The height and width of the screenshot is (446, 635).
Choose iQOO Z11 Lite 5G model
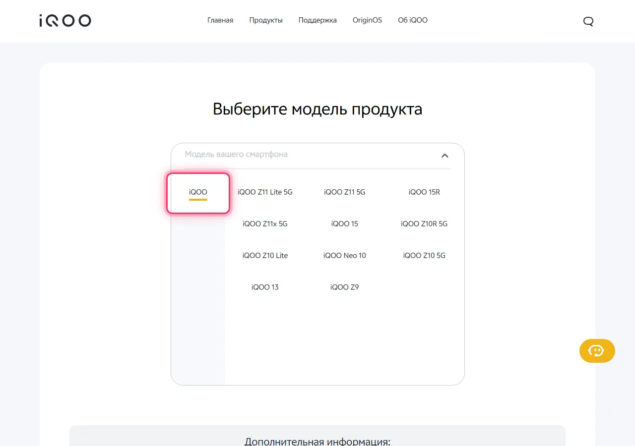click(x=265, y=192)
